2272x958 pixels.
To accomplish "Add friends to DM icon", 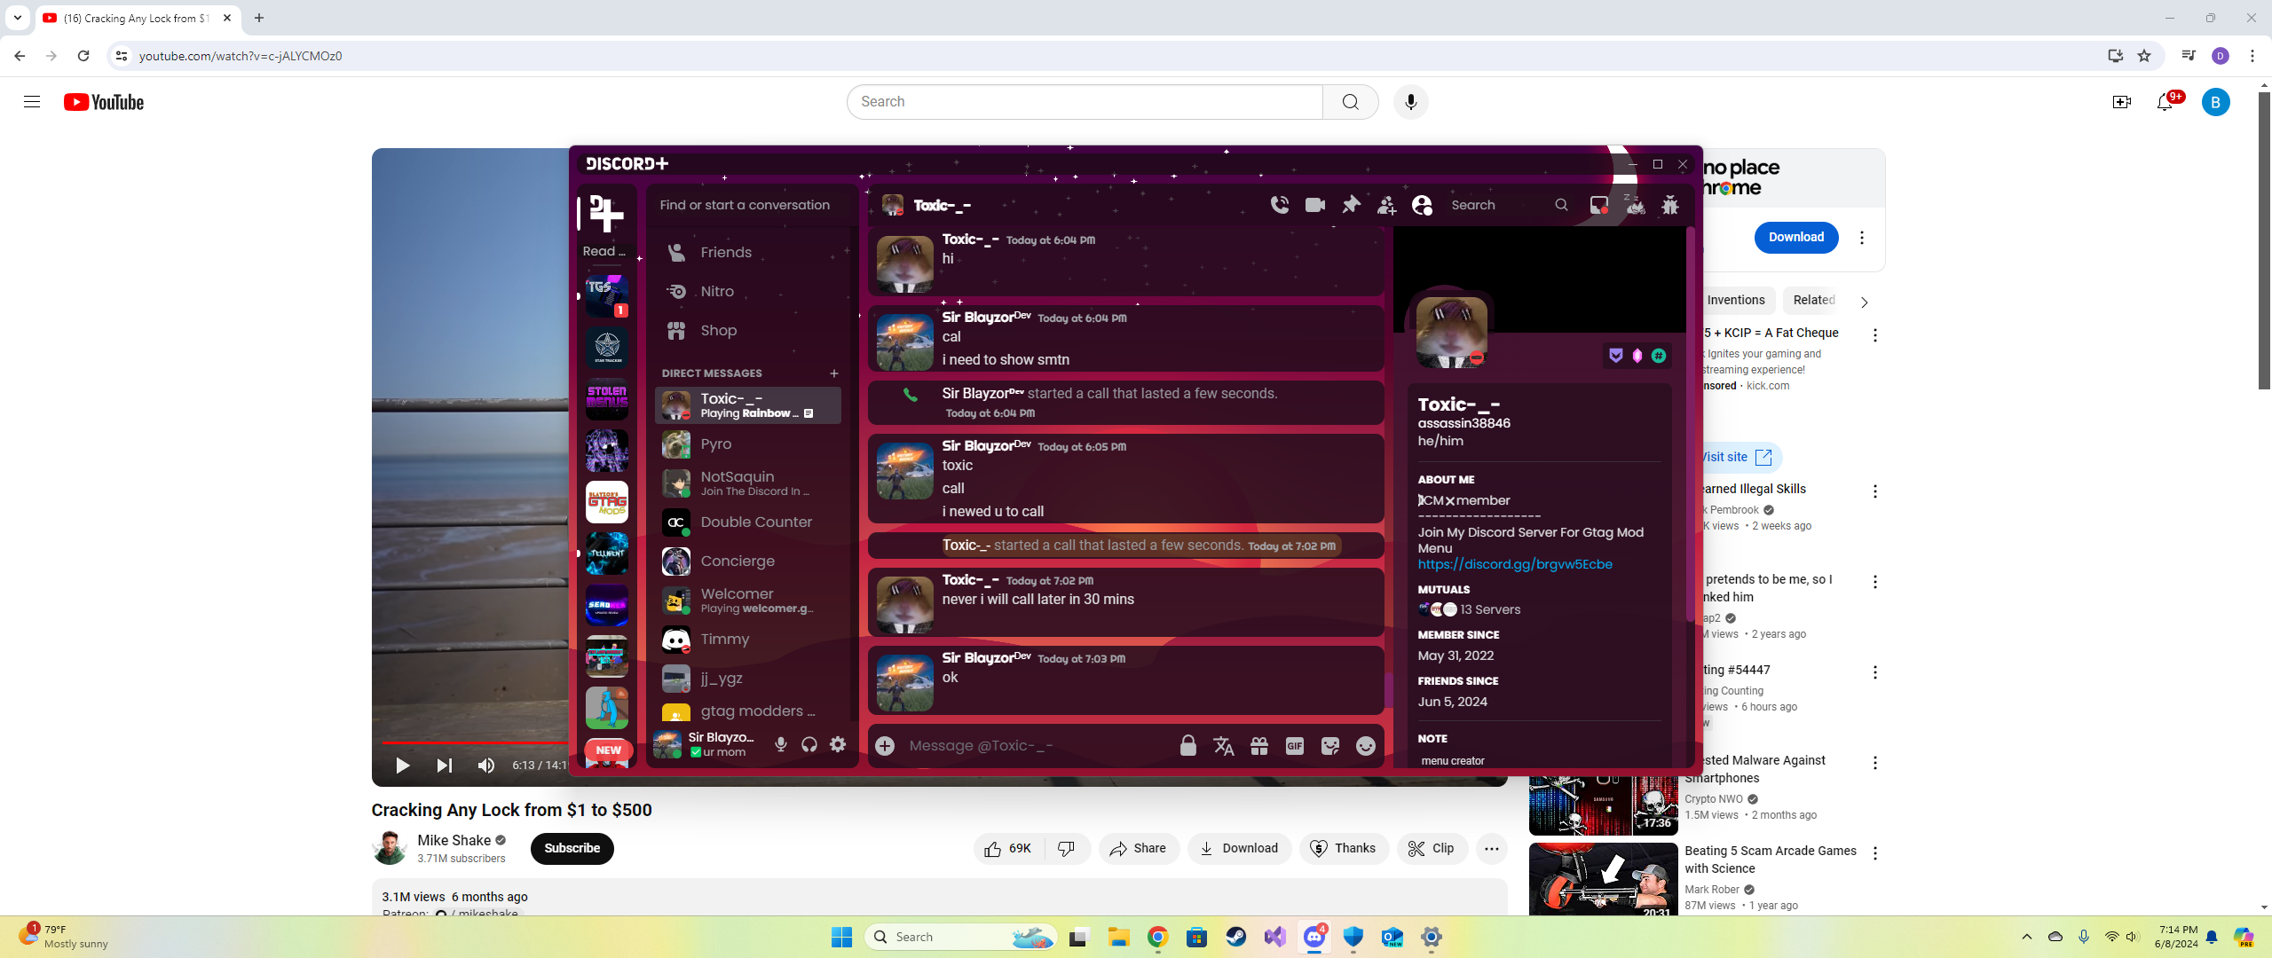I will tap(1386, 205).
